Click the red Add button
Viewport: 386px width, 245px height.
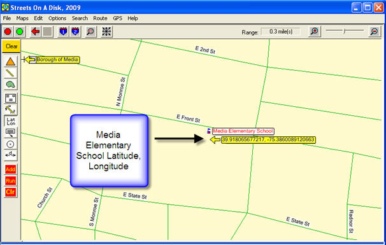coord(10,169)
